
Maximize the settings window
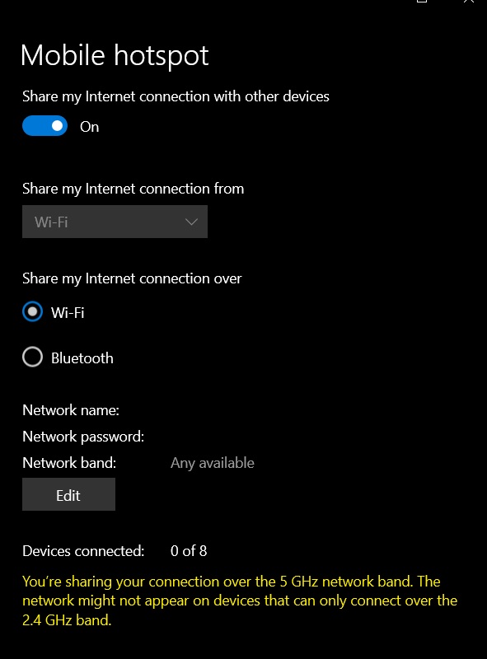click(x=422, y=2)
